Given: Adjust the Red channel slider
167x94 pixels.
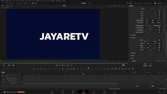Looking at the screenshot, I should pos(150,11).
